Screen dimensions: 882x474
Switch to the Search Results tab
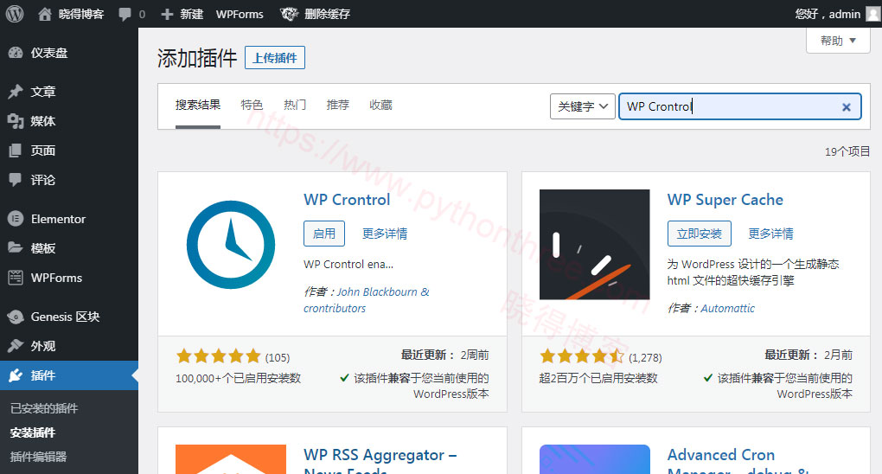click(198, 106)
